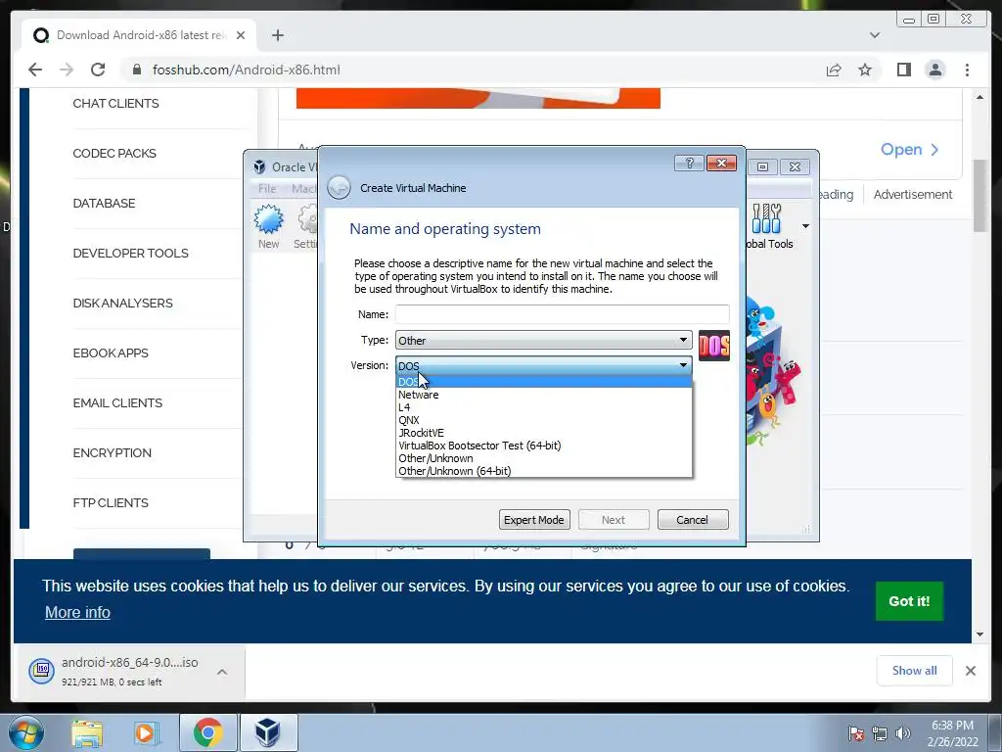Reload the fosshub page
This screenshot has height=752, width=1002.
98,70
